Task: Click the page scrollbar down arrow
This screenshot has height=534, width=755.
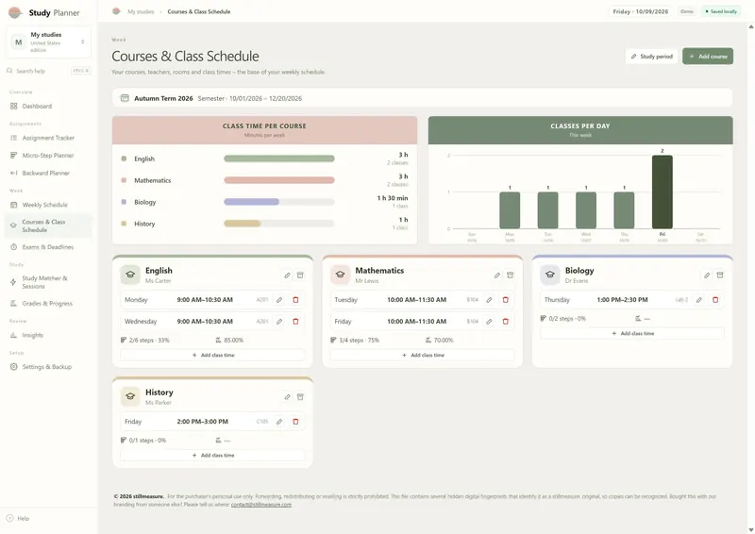Action: click(751, 529)
